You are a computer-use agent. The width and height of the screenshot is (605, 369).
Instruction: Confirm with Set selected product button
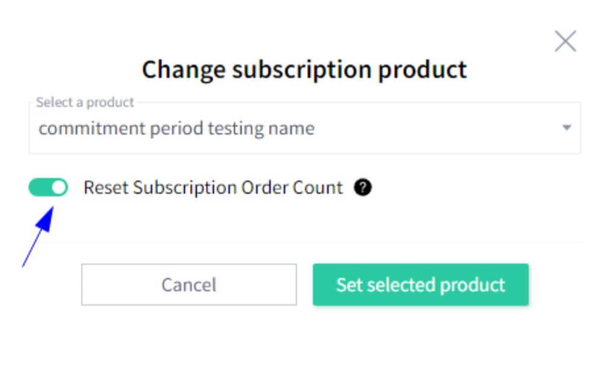click(421, 285)
